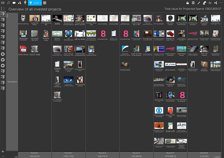Open the Smart site health monitoring item
Viewport: 224px width, 158px height.
coord(57,82)
